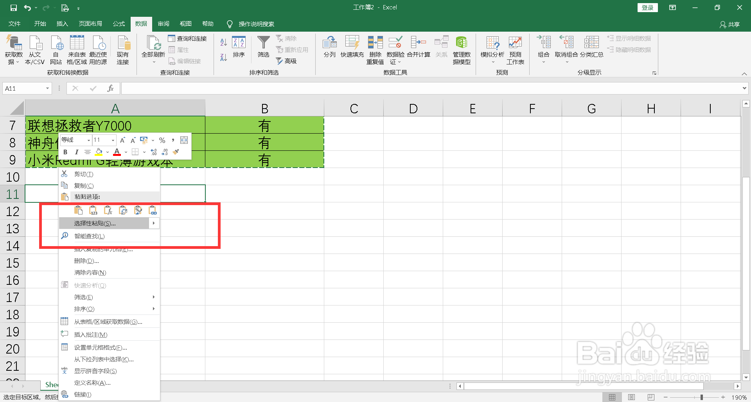Click the zoom slider handle
Screen dimensions: 751x402
pyautogui.click(x=702, y=397)
